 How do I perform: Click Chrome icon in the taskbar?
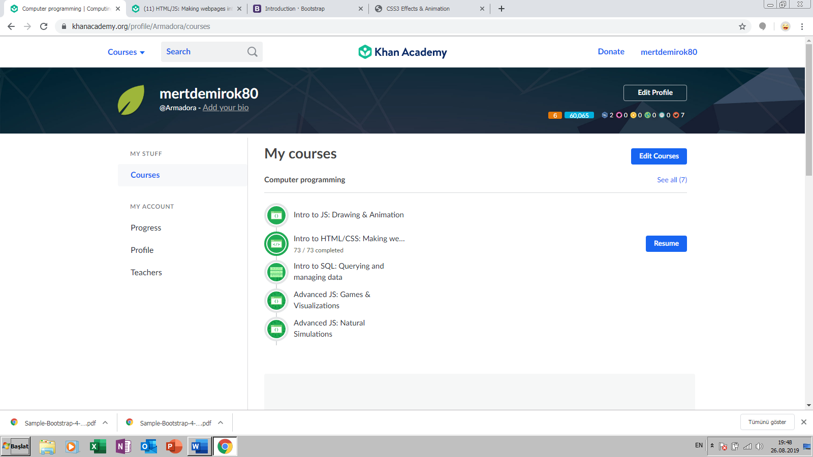(225, 446)
